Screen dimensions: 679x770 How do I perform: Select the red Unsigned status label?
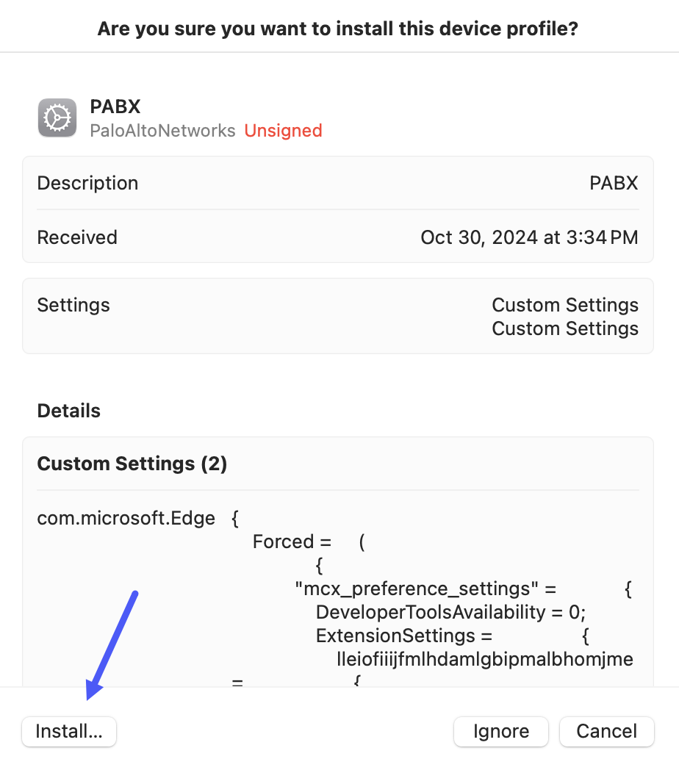point(283,131)
